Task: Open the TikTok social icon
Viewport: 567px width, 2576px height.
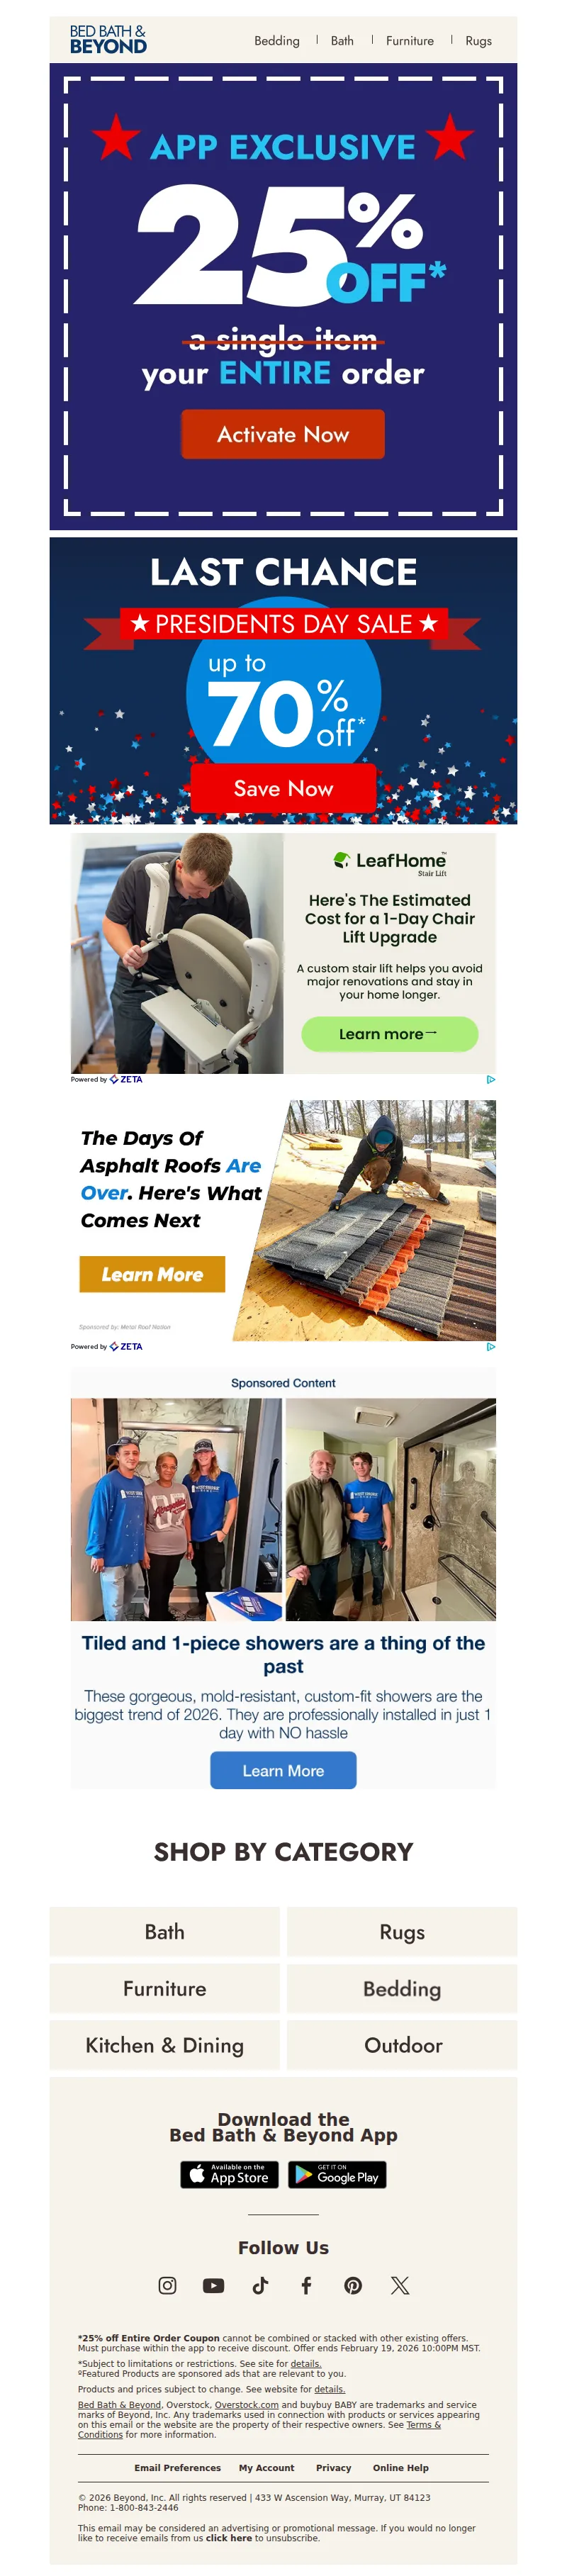Action: (260, 2285)
